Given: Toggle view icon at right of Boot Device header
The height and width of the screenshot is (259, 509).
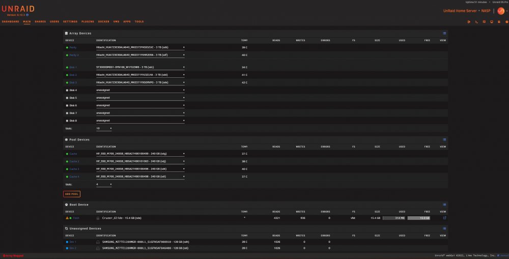Looking at the screenshot, I should pos(444,205).
